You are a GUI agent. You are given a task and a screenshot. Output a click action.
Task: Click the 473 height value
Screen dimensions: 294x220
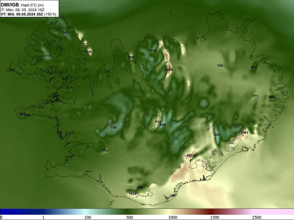254,67
